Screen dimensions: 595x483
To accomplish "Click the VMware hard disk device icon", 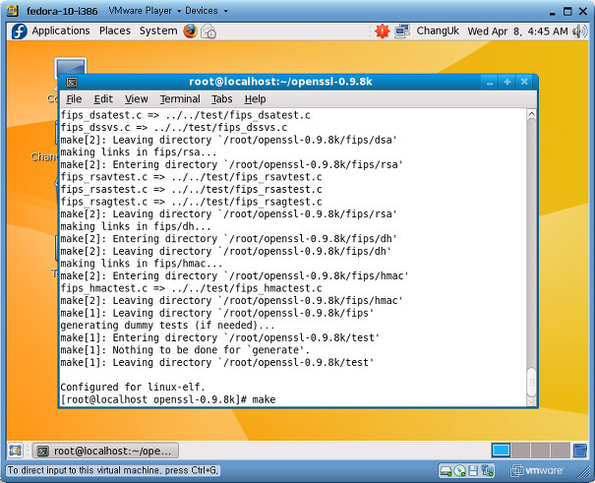I will pos(446,471).
